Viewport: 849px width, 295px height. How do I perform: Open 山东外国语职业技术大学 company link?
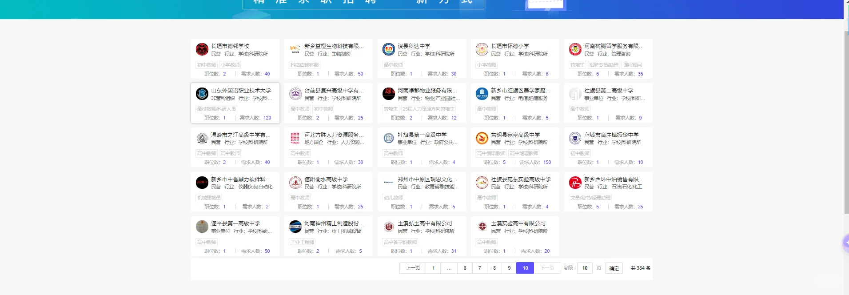point(241,91)
